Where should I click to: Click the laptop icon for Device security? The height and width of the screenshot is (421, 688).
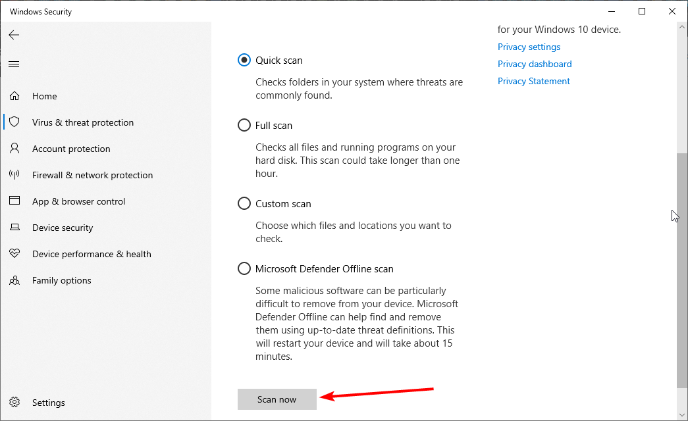14,227
